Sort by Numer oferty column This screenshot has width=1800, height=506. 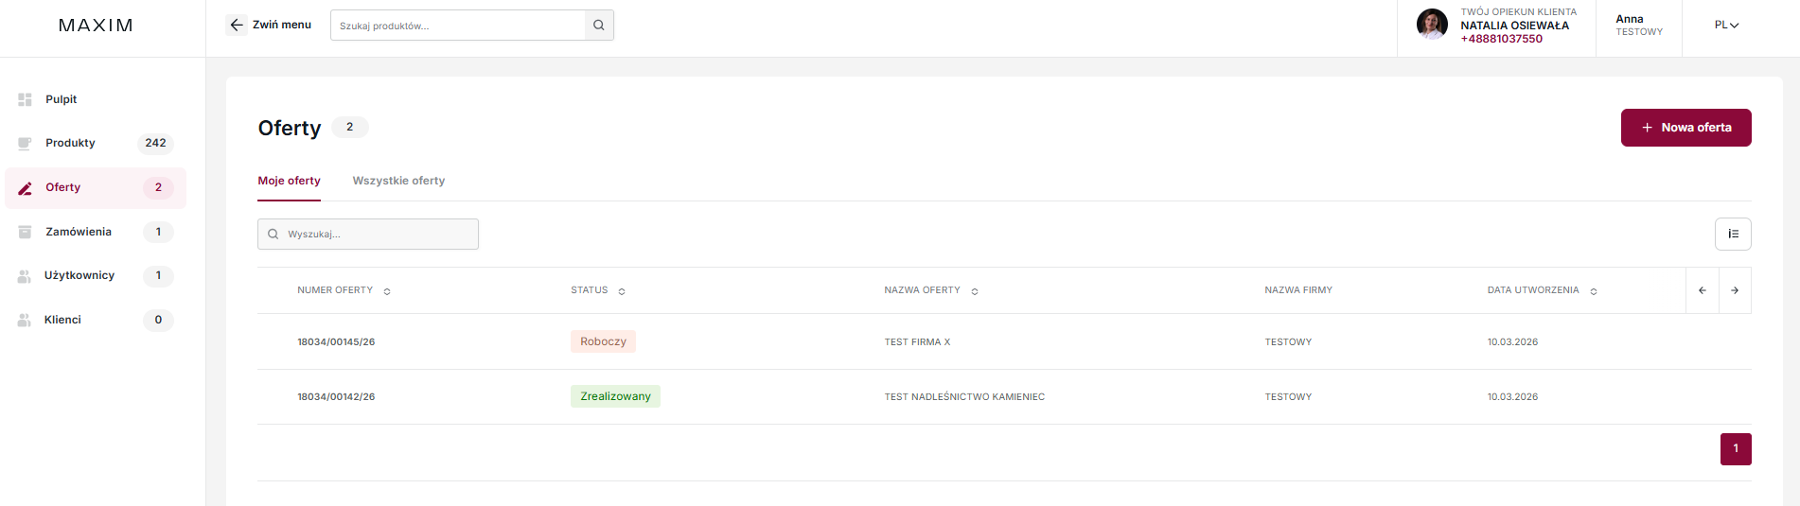[387, 291]
